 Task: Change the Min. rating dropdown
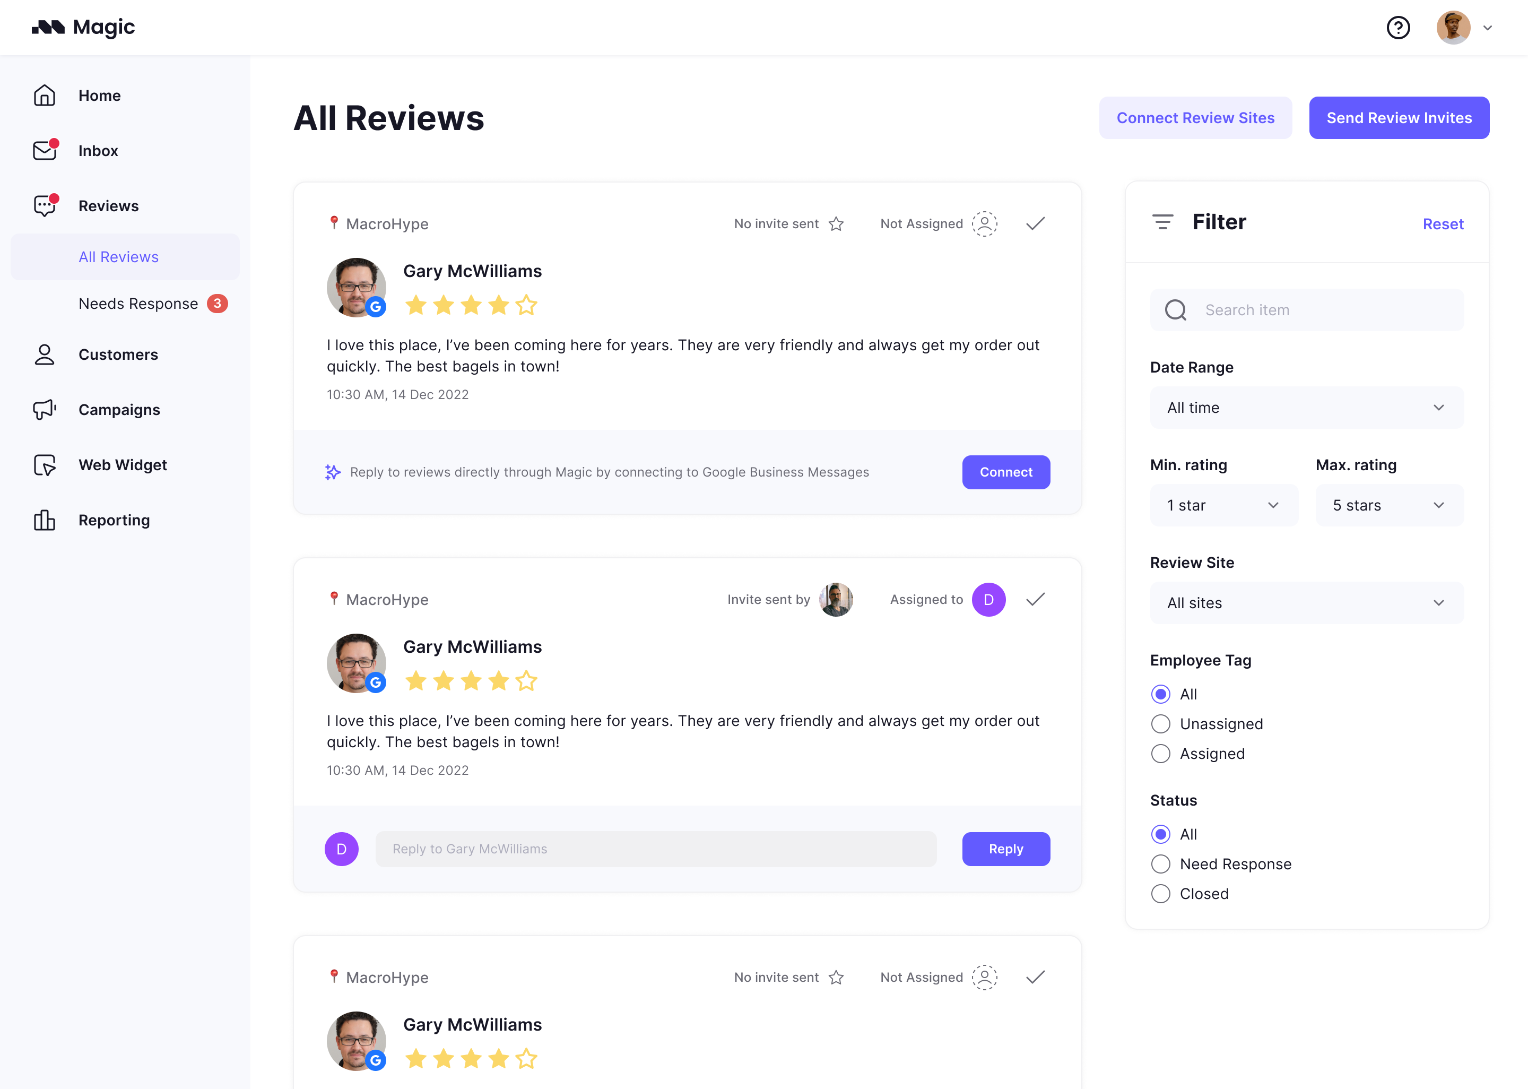click(x=1224, y=505)
